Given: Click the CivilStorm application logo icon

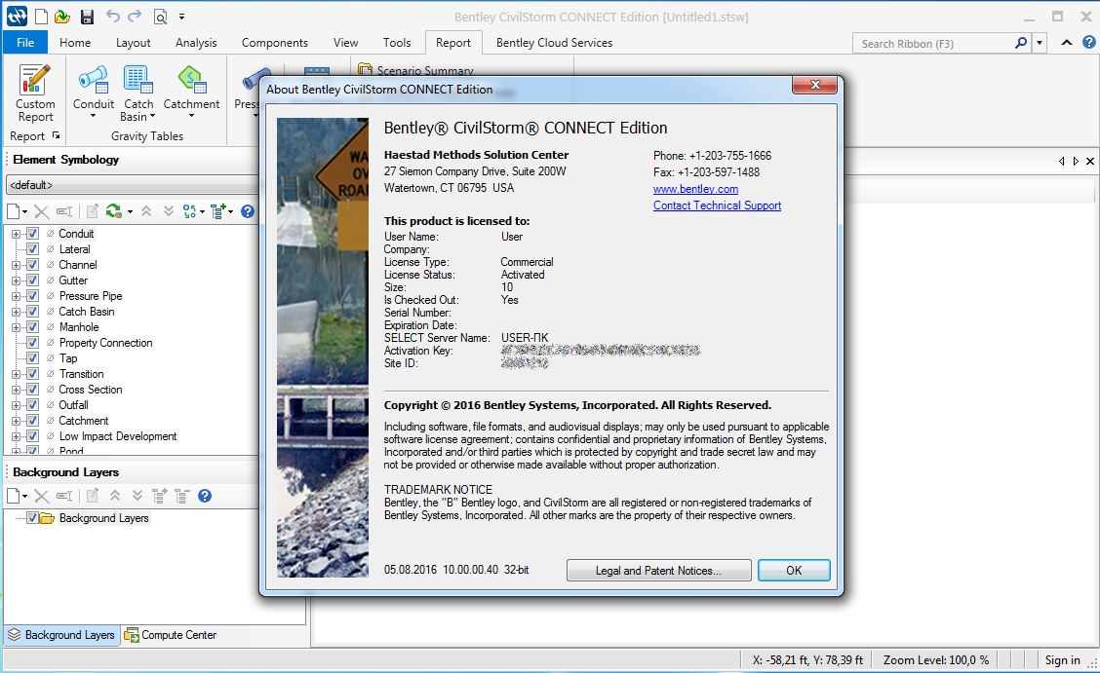Looking at the screenshot, I should [17, 17].
